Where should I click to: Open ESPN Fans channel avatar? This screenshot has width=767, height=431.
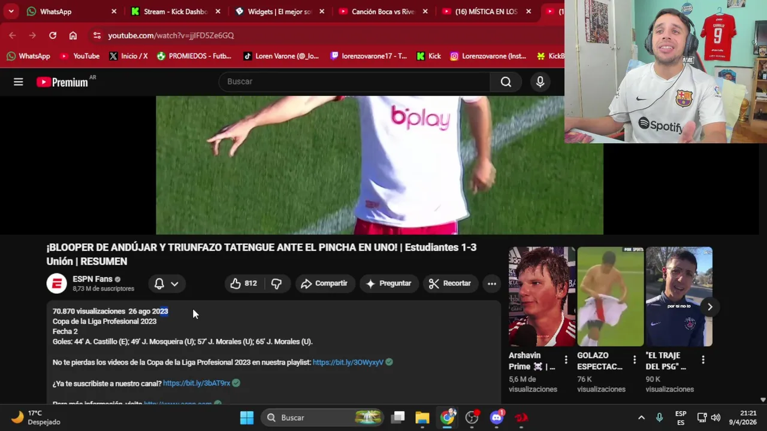57,283
